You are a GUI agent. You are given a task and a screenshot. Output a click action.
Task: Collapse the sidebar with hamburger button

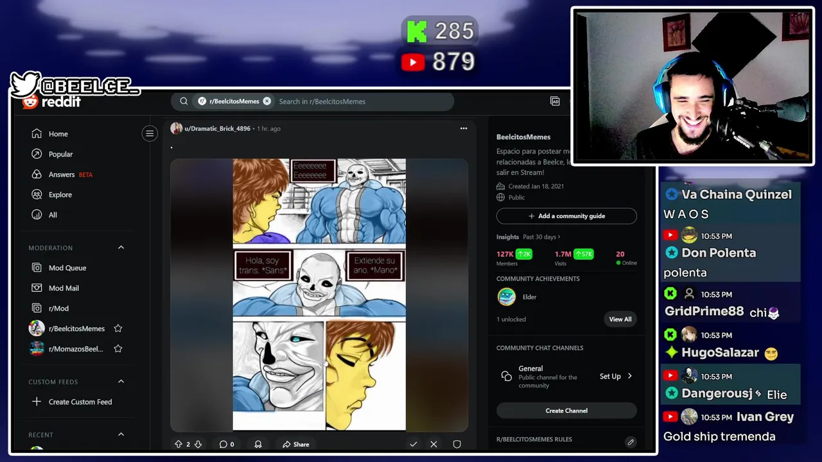[x=150, y=133]
